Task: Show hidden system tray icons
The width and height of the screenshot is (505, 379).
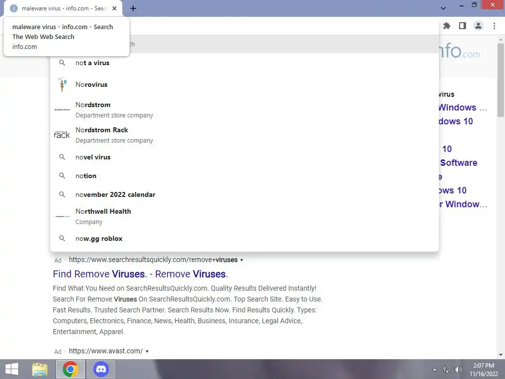Action: pyautogui.click(x=435, y=370)
